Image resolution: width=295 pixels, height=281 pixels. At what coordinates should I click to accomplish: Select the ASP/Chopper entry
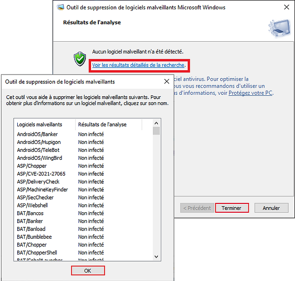[x=31, y=166]
